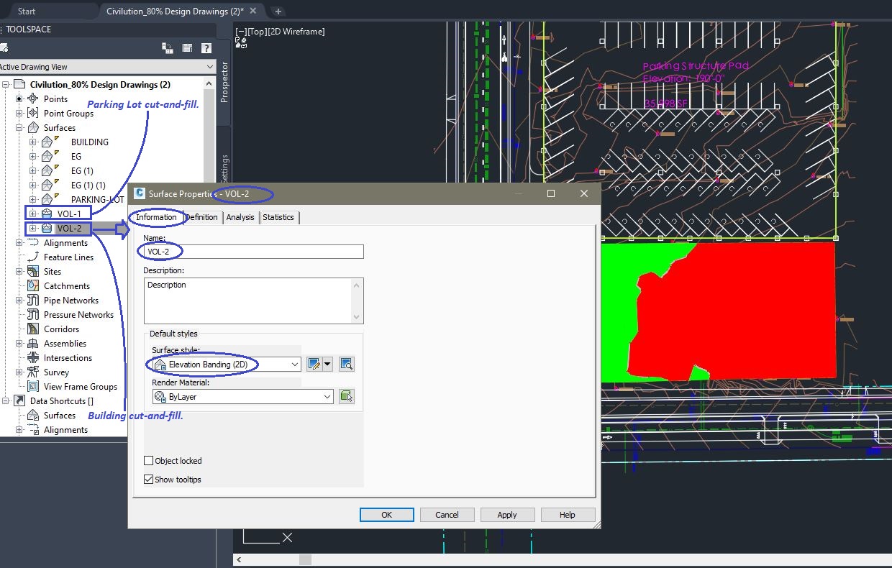Click the edit Surface Style pencil icon

tap(314, 364)
